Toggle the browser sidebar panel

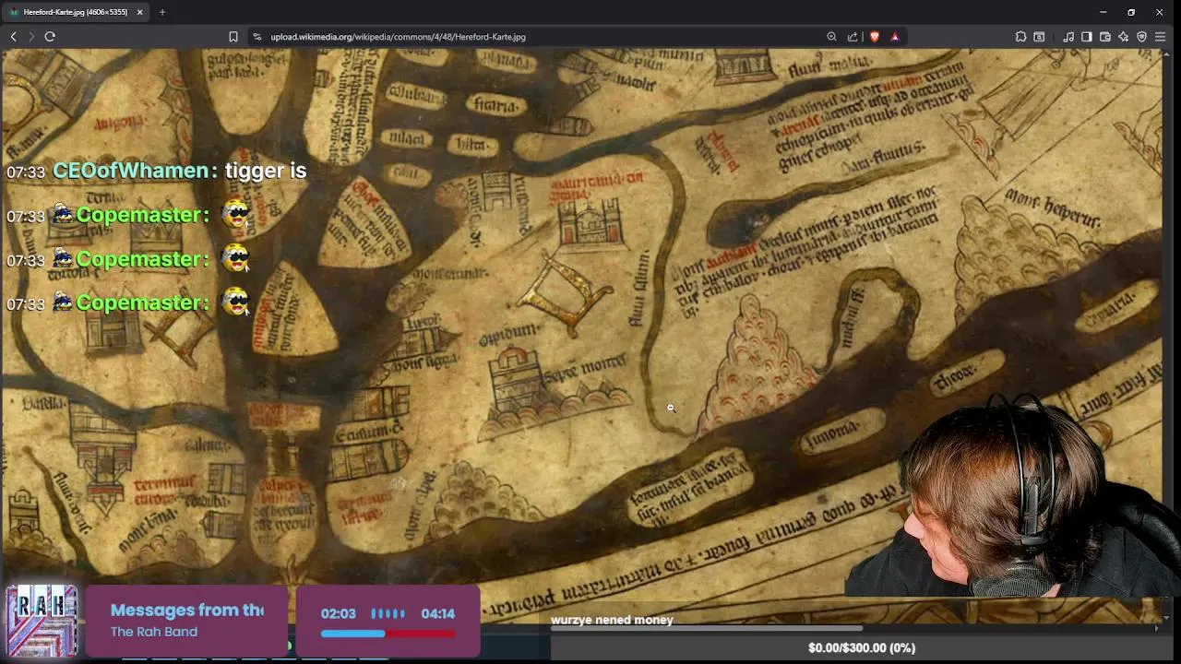point(1086,37)
